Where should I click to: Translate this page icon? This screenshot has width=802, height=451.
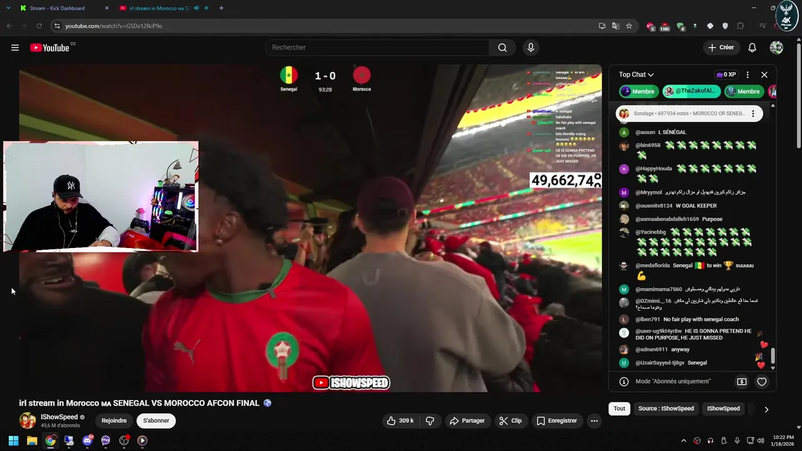(616, 26)
